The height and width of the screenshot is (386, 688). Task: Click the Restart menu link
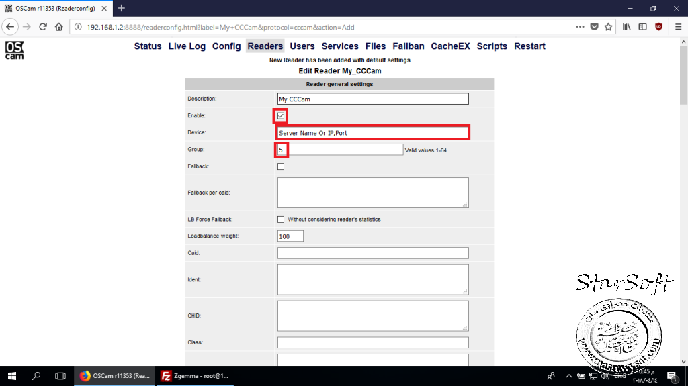(x=529, y=46)
